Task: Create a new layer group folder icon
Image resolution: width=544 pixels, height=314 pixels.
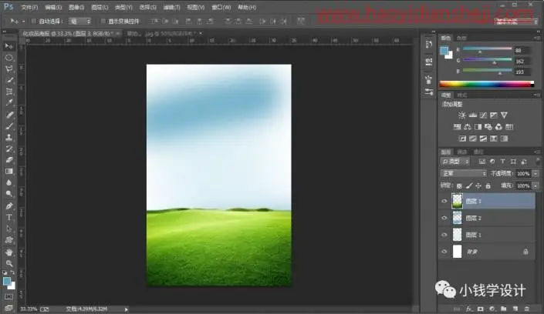Action: [503, 309]
